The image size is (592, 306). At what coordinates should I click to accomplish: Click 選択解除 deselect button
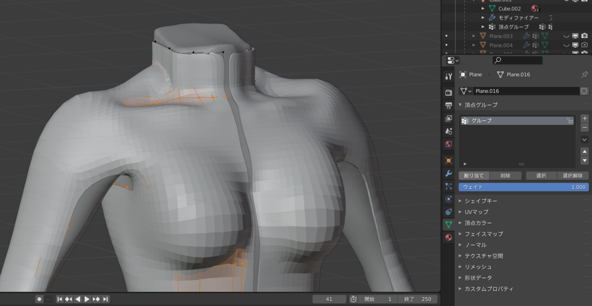click(573, 175)
